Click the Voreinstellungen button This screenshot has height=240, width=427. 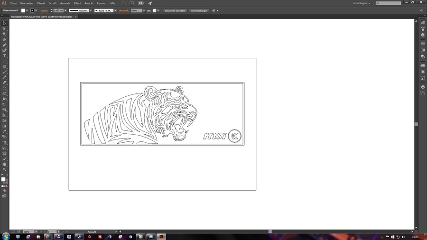[x=199, y=10]
